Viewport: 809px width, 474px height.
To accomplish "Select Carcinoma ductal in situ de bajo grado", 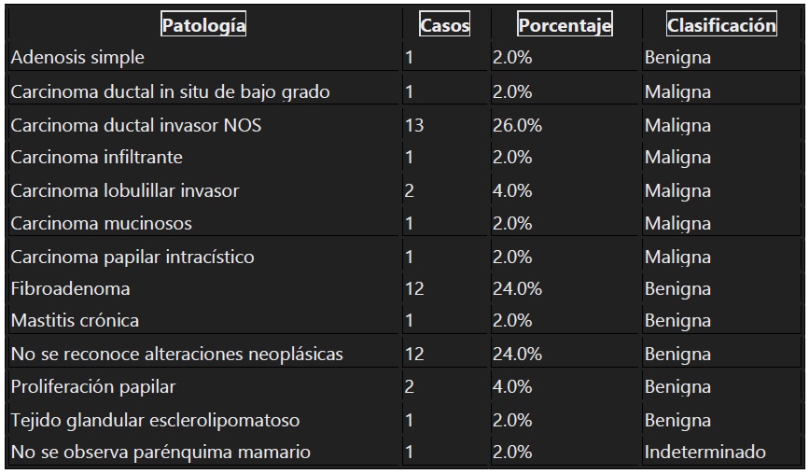I will point(170,92).
